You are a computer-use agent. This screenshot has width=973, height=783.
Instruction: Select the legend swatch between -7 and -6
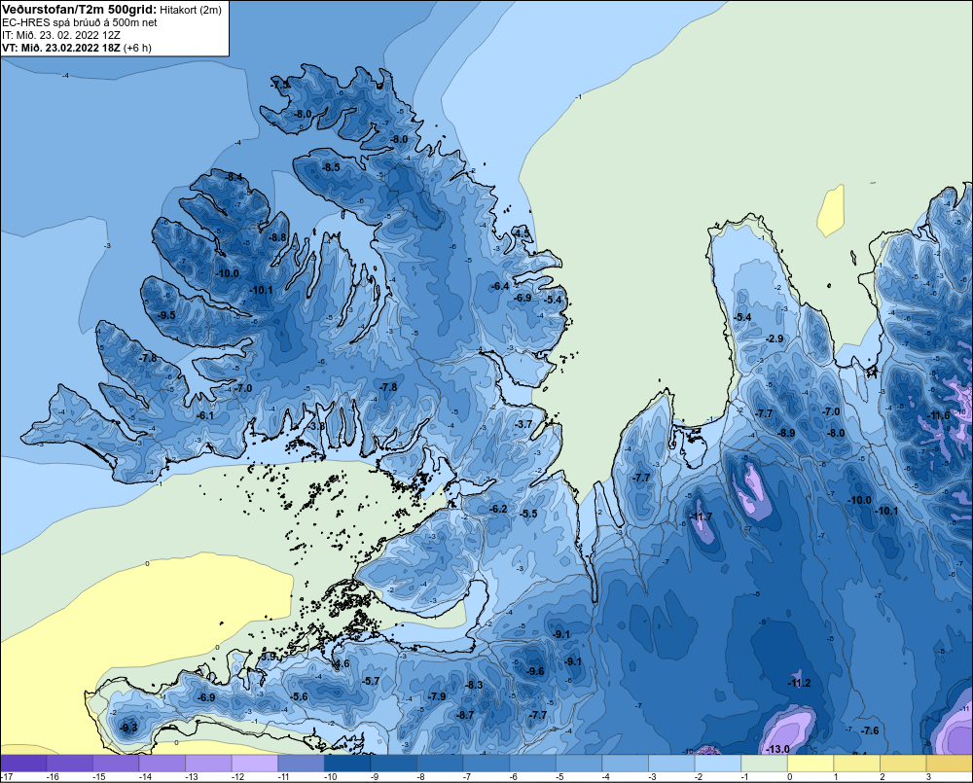[486, 764]
